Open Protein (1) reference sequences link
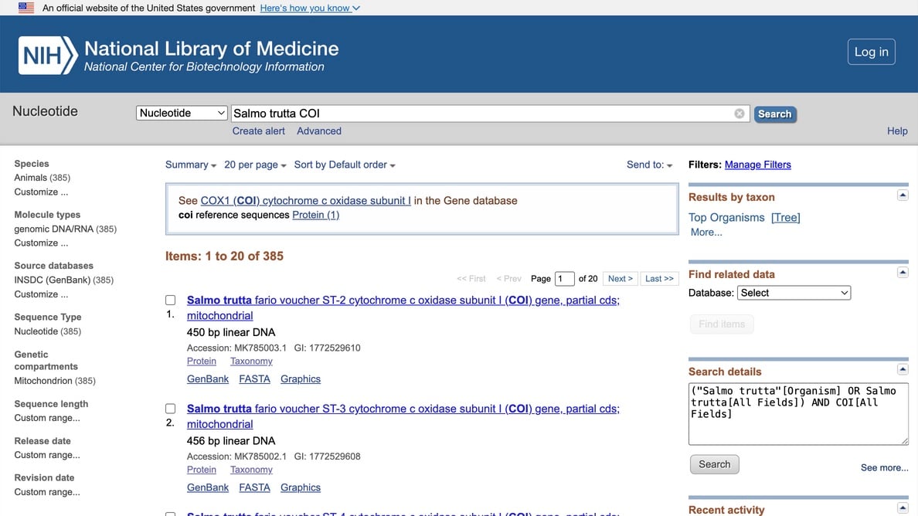Image resolution: width=918 pixels, height=516 pixels. point(315,215)
